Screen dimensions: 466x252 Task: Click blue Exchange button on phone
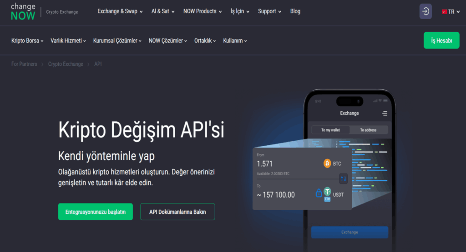(349, 232)
